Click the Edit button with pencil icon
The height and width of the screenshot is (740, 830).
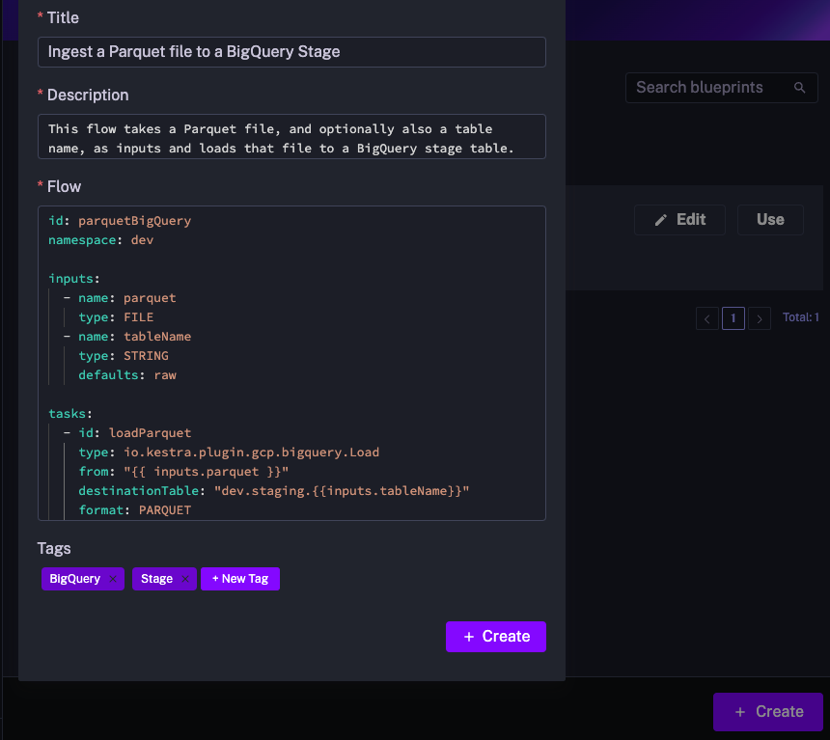pos(678,220)
